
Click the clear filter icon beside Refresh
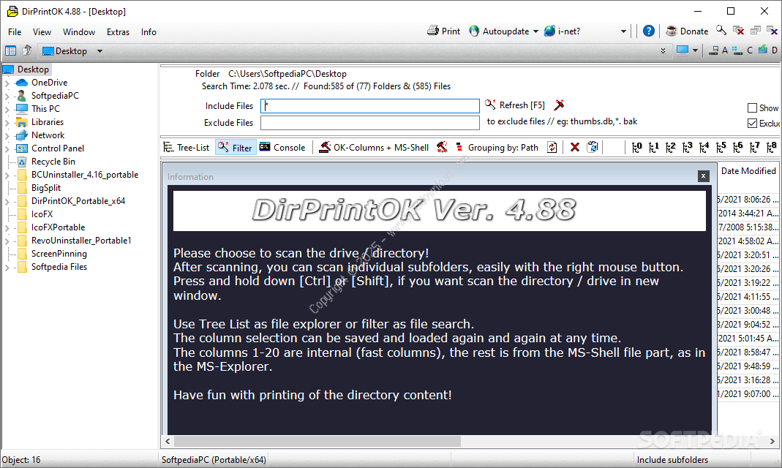coord(560,105)
